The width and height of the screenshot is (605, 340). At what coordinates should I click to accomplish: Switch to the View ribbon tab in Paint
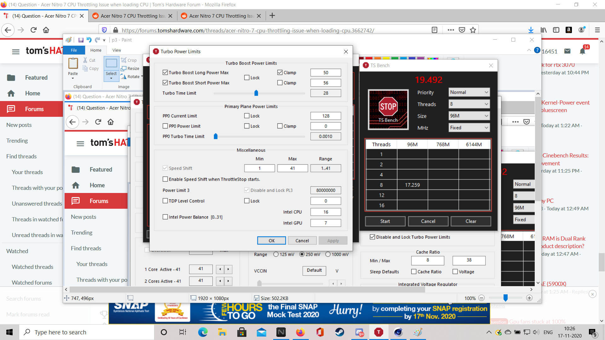click(x=117, y=50)
